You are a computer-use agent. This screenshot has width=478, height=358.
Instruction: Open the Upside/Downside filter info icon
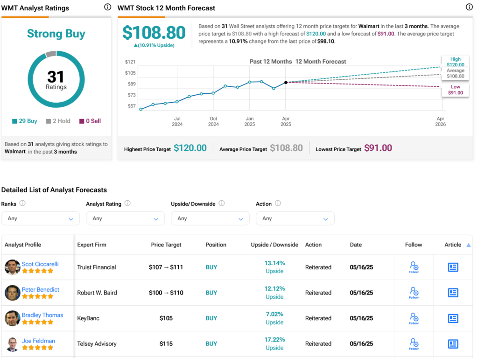click(222, 203)
